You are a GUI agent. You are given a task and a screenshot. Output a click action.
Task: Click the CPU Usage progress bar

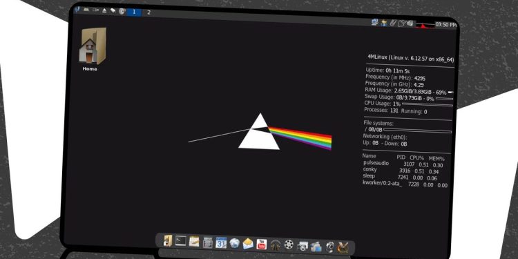(x=427, y=105)
